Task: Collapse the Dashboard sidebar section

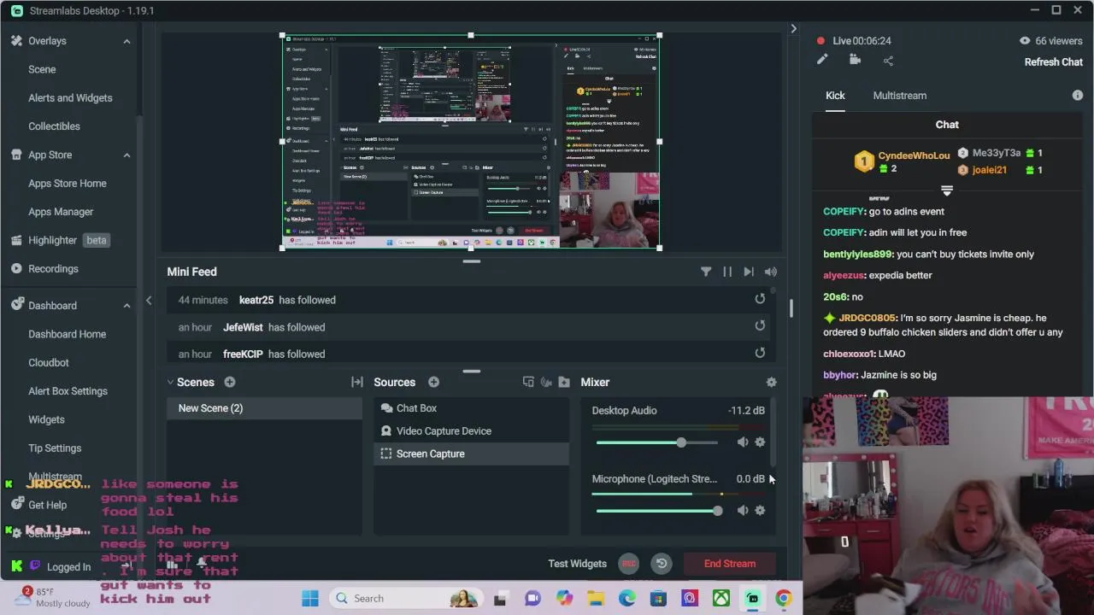Action: 126,306
